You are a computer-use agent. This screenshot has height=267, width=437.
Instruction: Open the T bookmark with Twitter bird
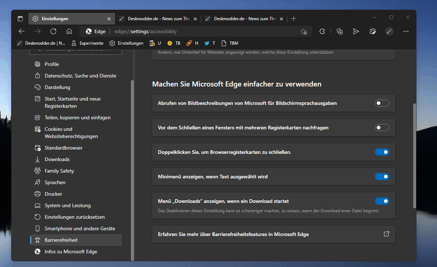pyautogui.click(x=210, y=43)
